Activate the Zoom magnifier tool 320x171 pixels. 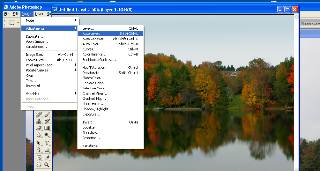pyautogui.click(x=47, y=165)
